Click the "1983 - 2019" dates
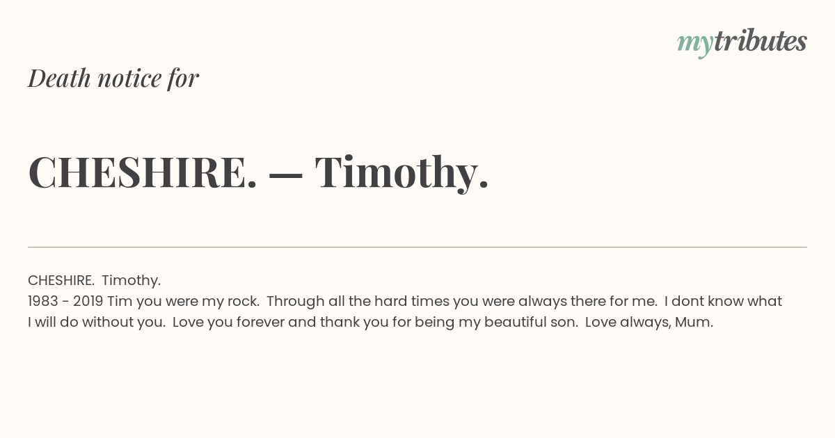Viewport: 835px width, 438px height. click(65, 301)
